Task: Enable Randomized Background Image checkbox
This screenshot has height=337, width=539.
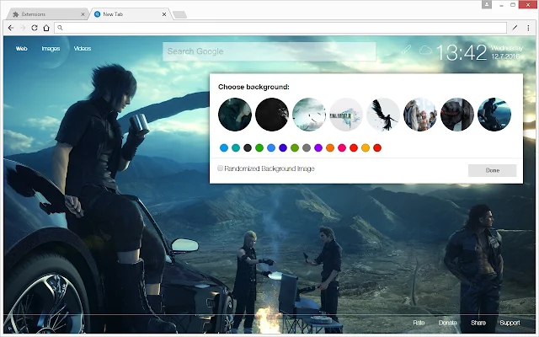Action: coord(221,168)
